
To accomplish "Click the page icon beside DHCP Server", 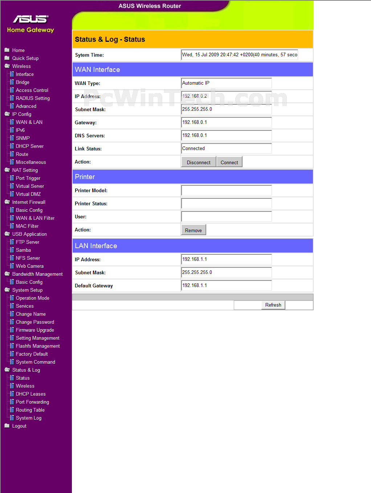I will pyautogui.click(x=12, y=146).
